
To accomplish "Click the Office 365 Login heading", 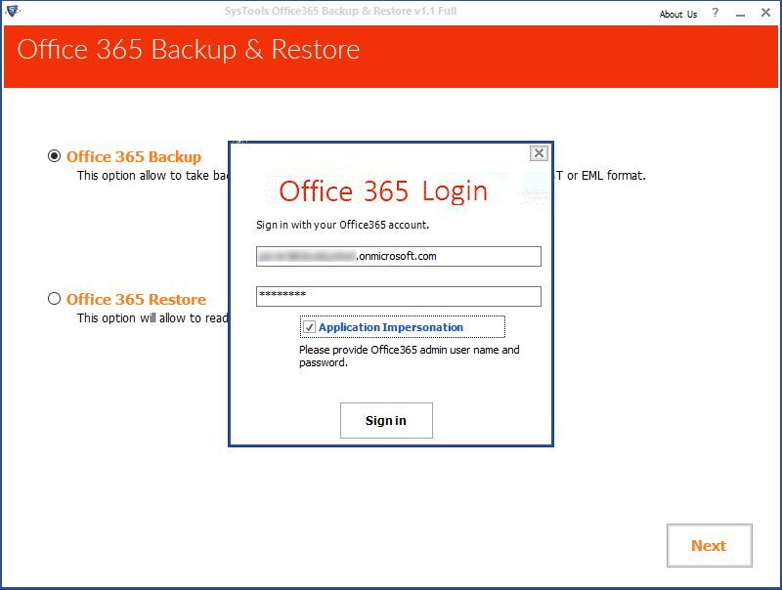I will click(x=383, y=190).
